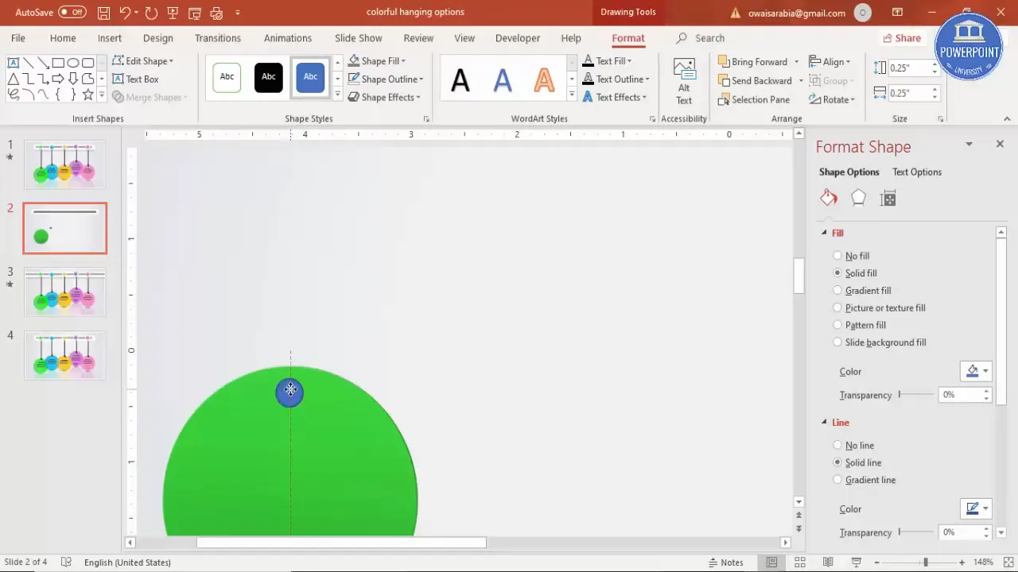1018x572 pixels.
Task: Click the spell check icon in status bar
Action: tap(67, 562)
